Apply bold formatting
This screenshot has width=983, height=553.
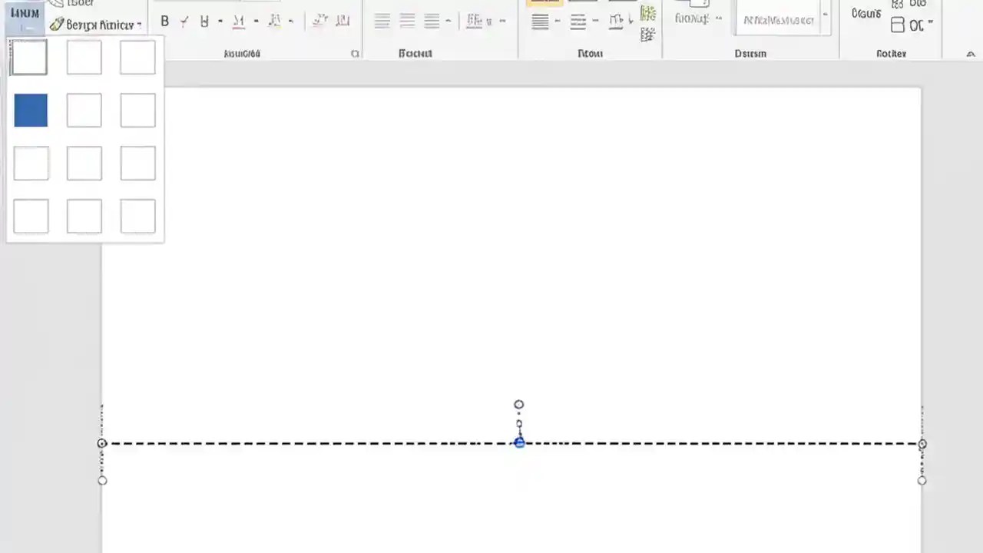point(164,21)
